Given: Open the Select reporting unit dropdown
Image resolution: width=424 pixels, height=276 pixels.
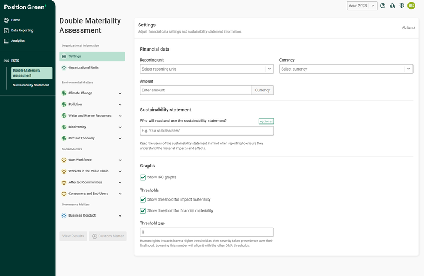Looking at the screenshot, I should [206, 69].
